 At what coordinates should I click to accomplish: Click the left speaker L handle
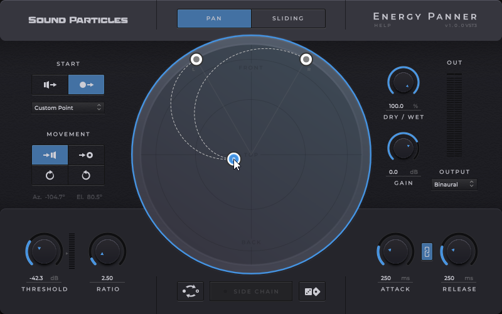pos(196,59)
